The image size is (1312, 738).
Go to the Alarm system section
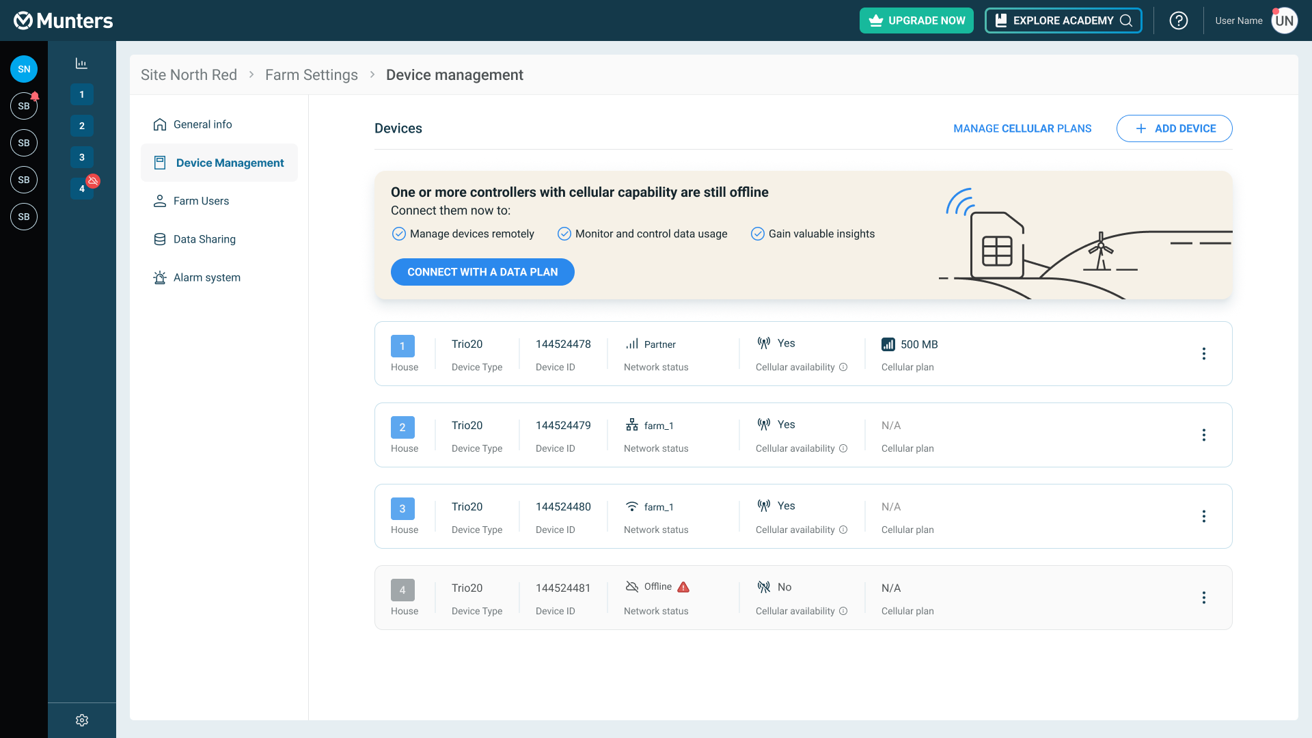coord(206,277)
